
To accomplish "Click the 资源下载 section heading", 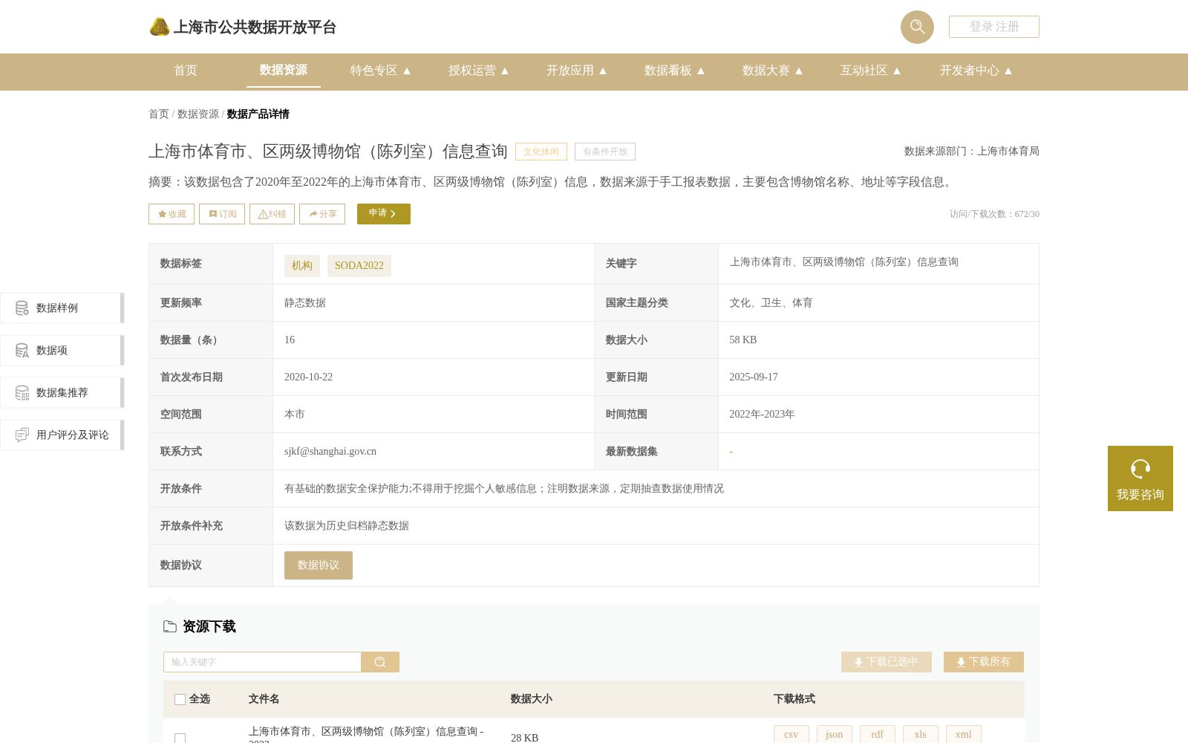I will pyautogui.click(x=209, y=627).
